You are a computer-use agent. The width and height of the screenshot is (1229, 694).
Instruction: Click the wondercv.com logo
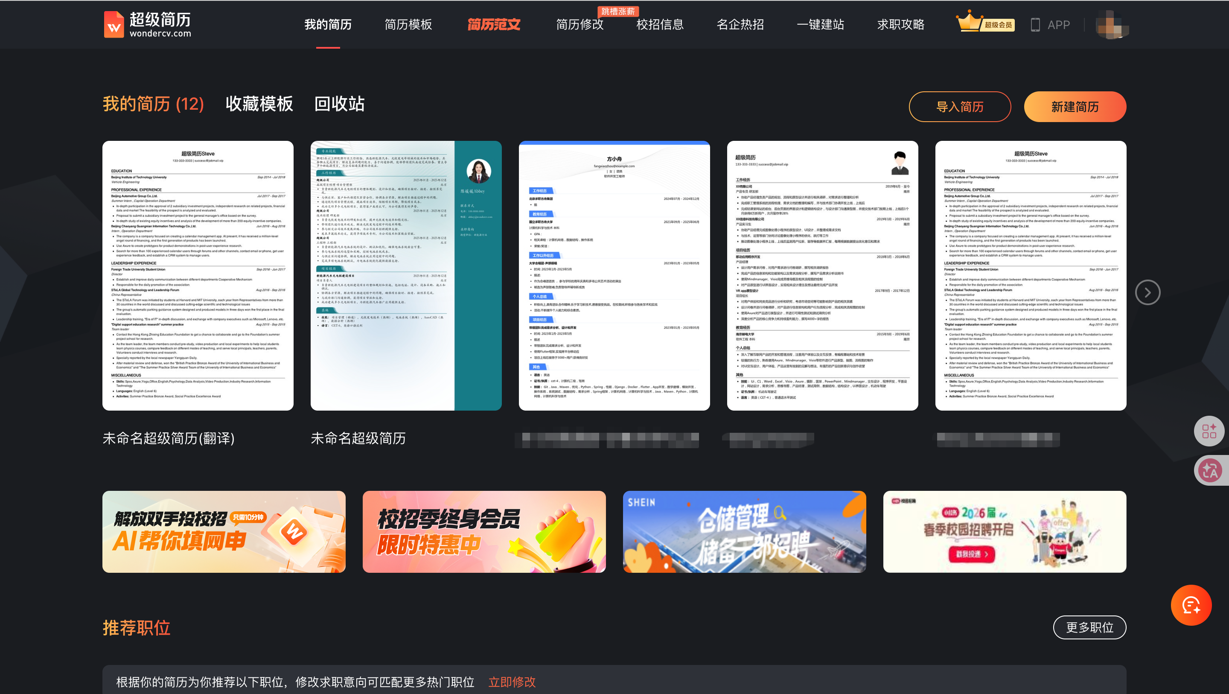pos(147,24)
